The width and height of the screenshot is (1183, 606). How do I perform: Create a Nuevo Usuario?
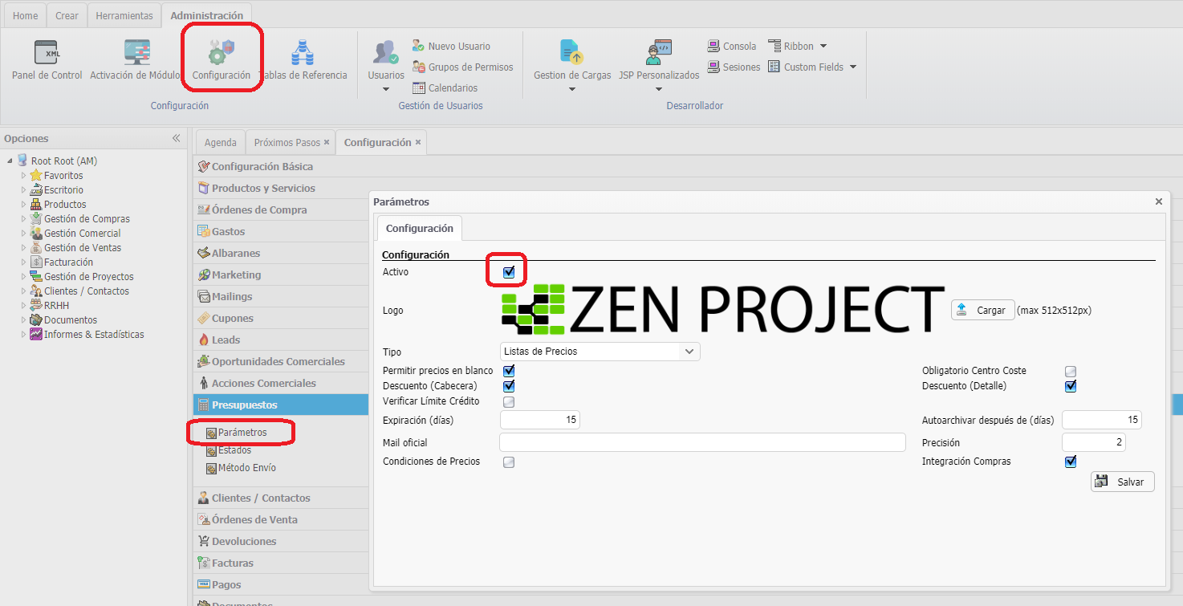coord(451,47)
